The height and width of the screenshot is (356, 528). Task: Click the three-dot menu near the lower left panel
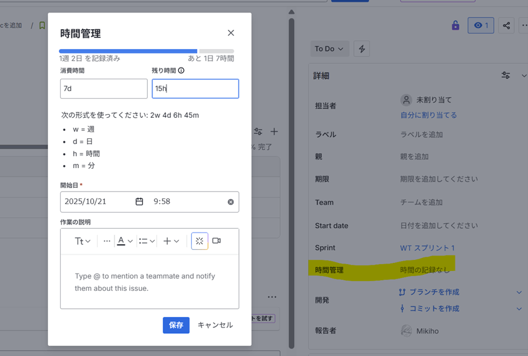click(272, 297)
